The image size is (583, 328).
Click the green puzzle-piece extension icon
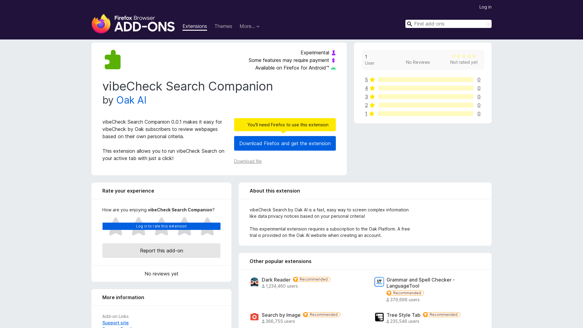click(113, 60)
